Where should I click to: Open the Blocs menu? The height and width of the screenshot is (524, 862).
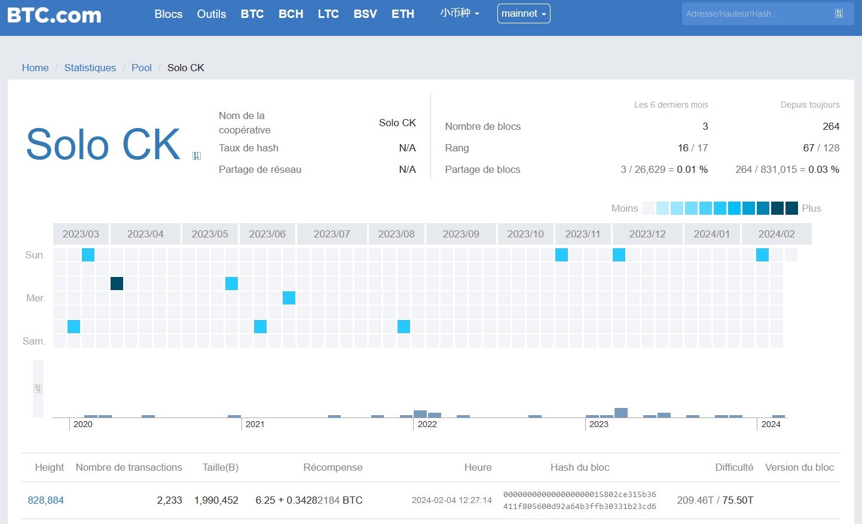169,14
